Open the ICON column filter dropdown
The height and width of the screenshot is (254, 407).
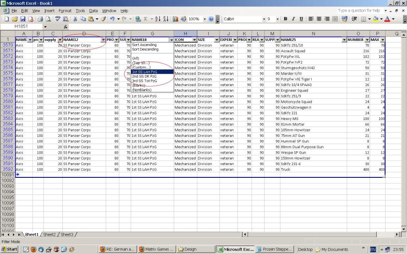(x=194, y=39)
